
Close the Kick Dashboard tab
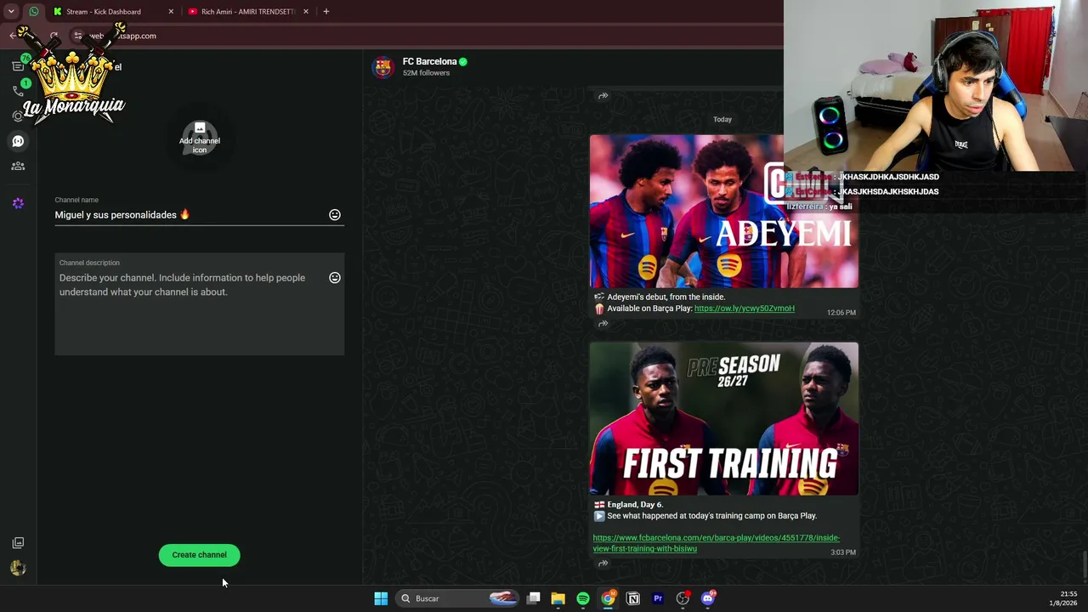(171, 12)
